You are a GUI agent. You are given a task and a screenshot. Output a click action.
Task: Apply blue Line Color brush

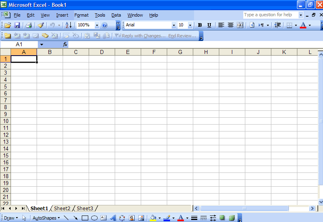pyautogui.click(x=167, y=218)
